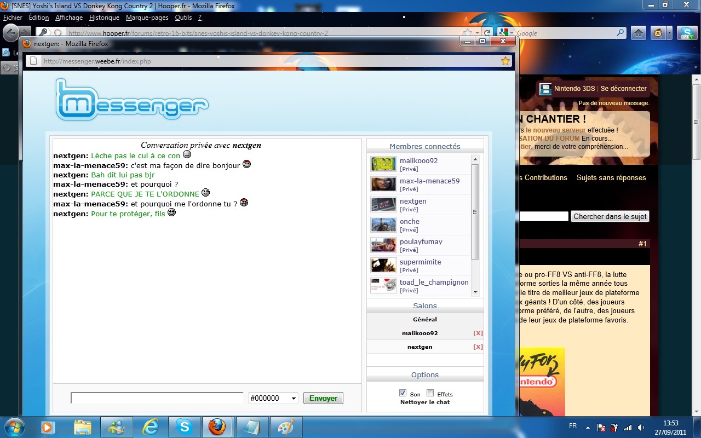Screen dimensions: 701x438
Task: Open the Édition menu
Action: [x=39, y=18]
